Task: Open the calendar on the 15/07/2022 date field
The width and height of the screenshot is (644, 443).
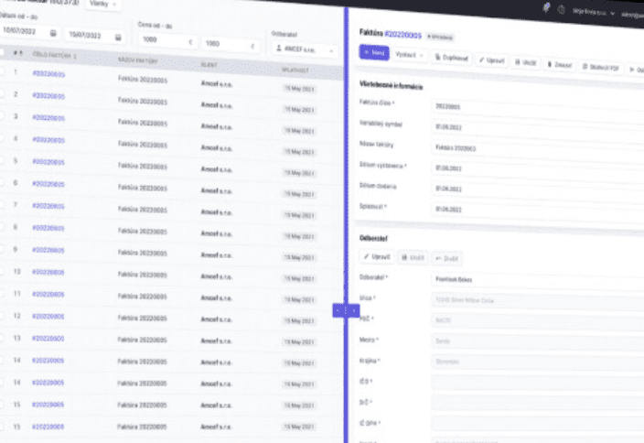Action: click(x=118, y=38)
